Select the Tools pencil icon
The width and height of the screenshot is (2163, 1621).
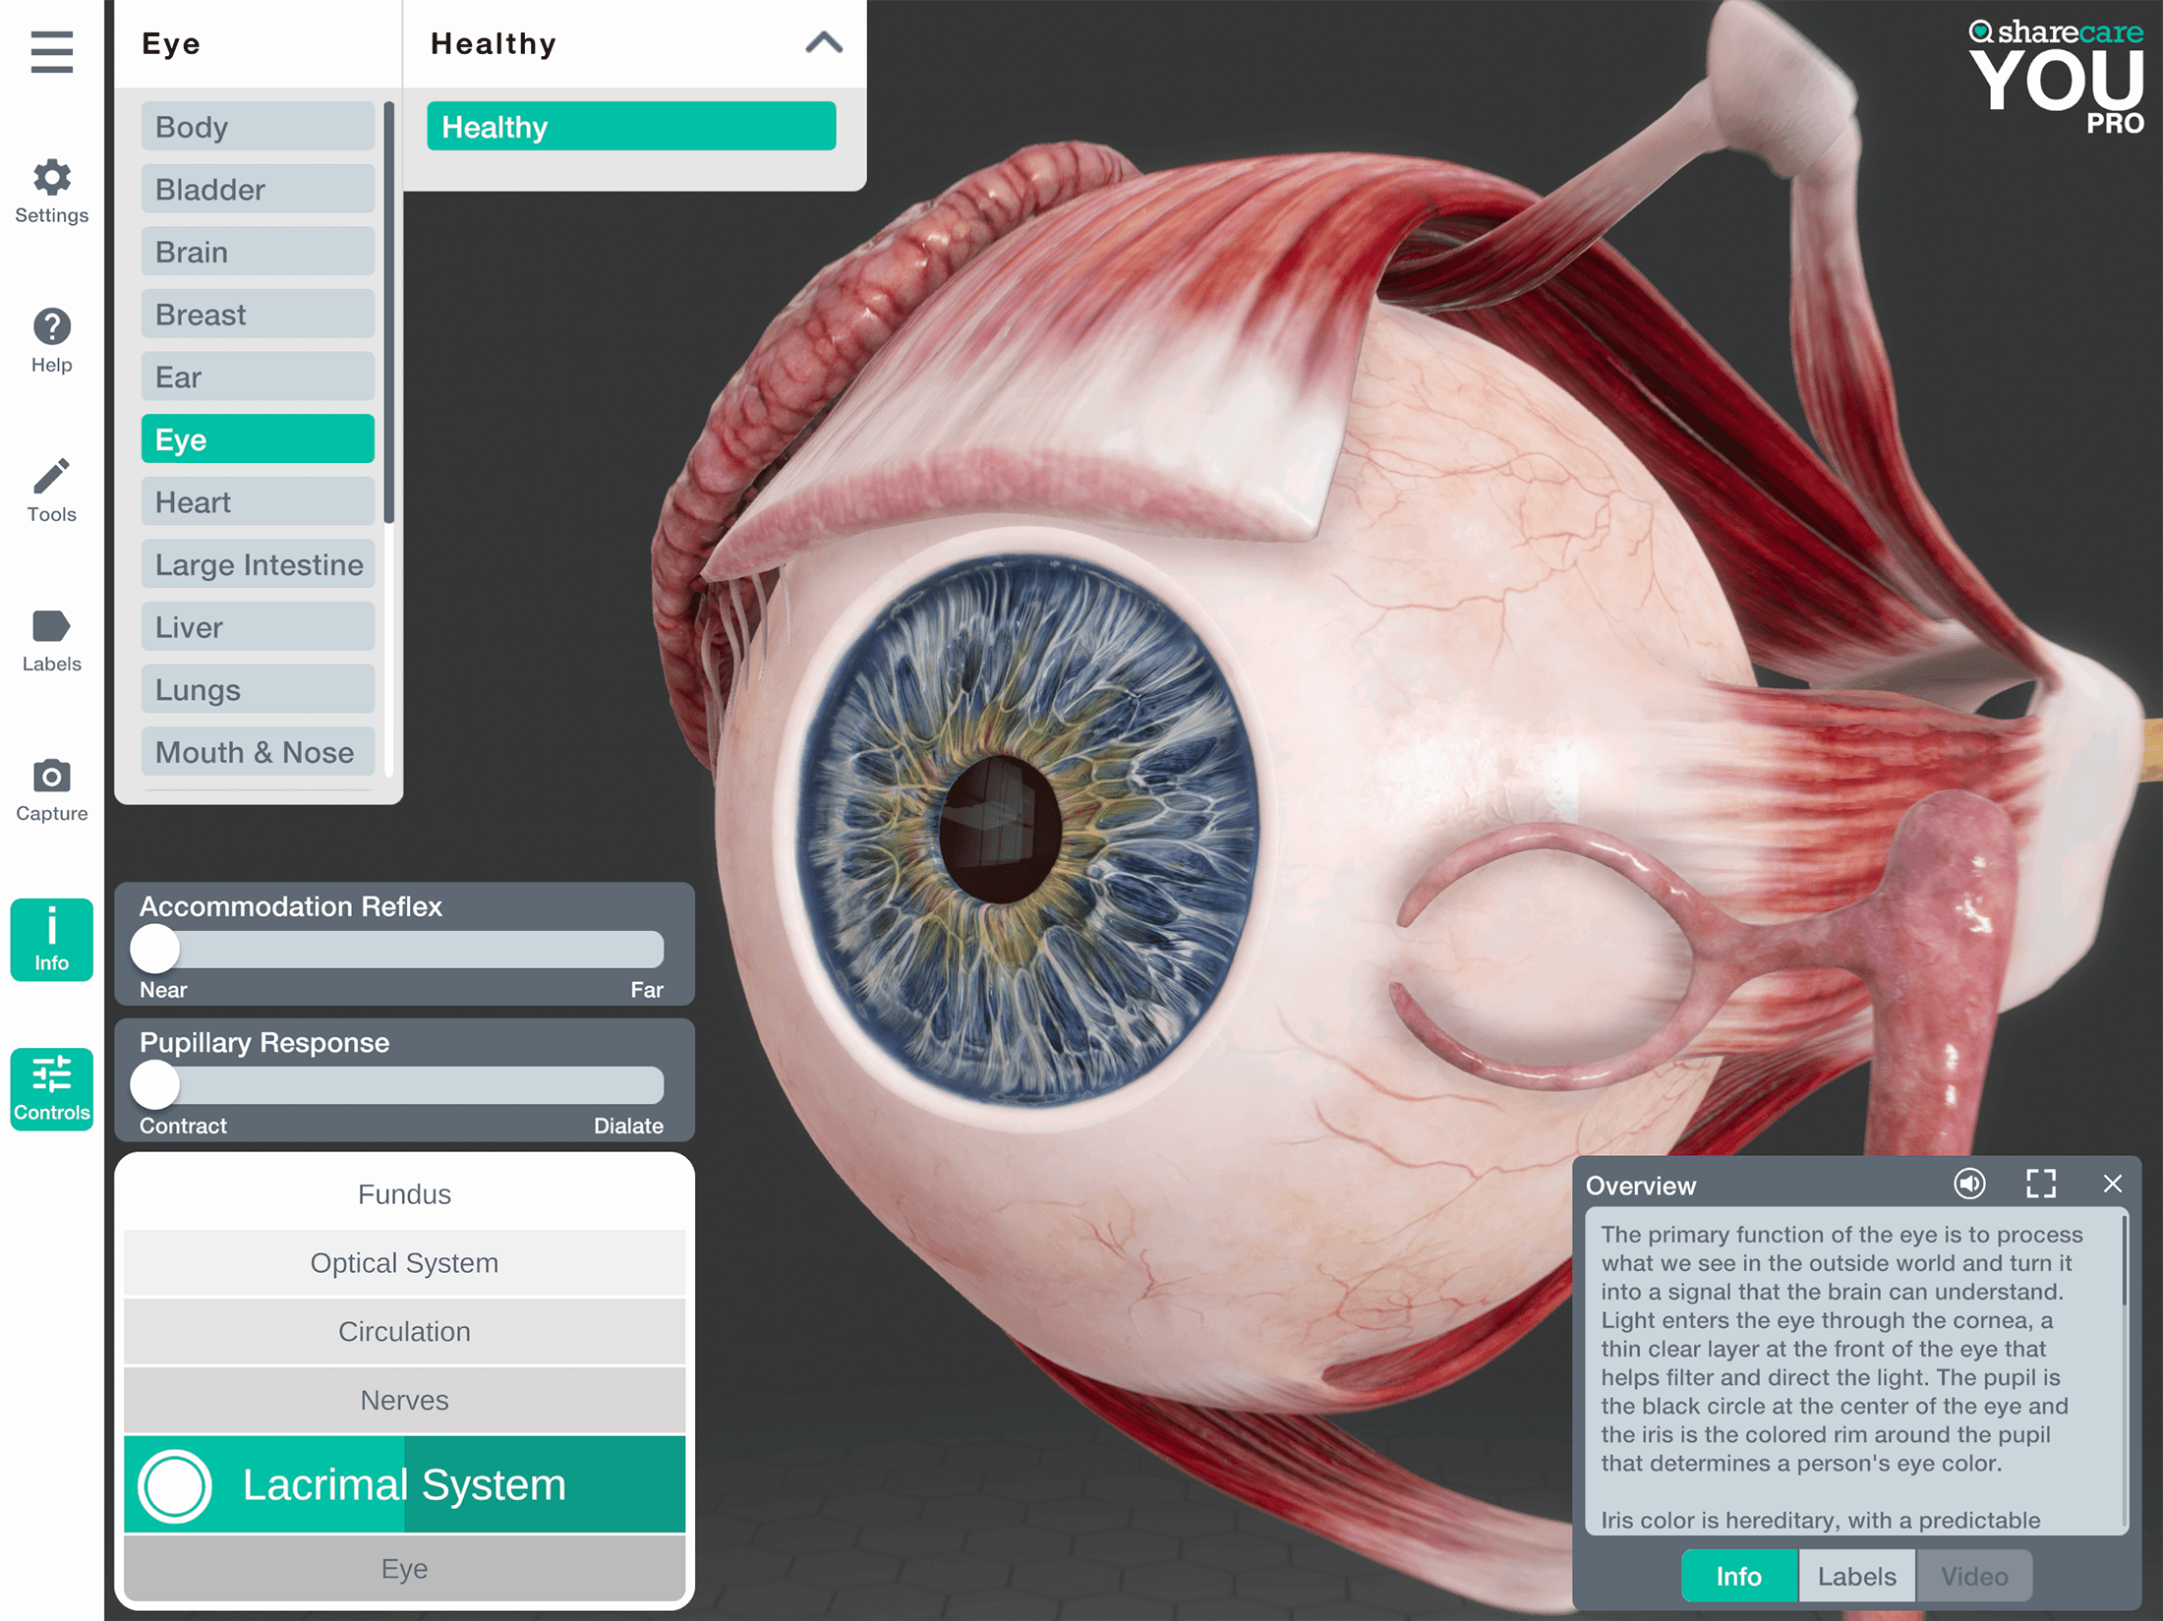click(51, 477)
